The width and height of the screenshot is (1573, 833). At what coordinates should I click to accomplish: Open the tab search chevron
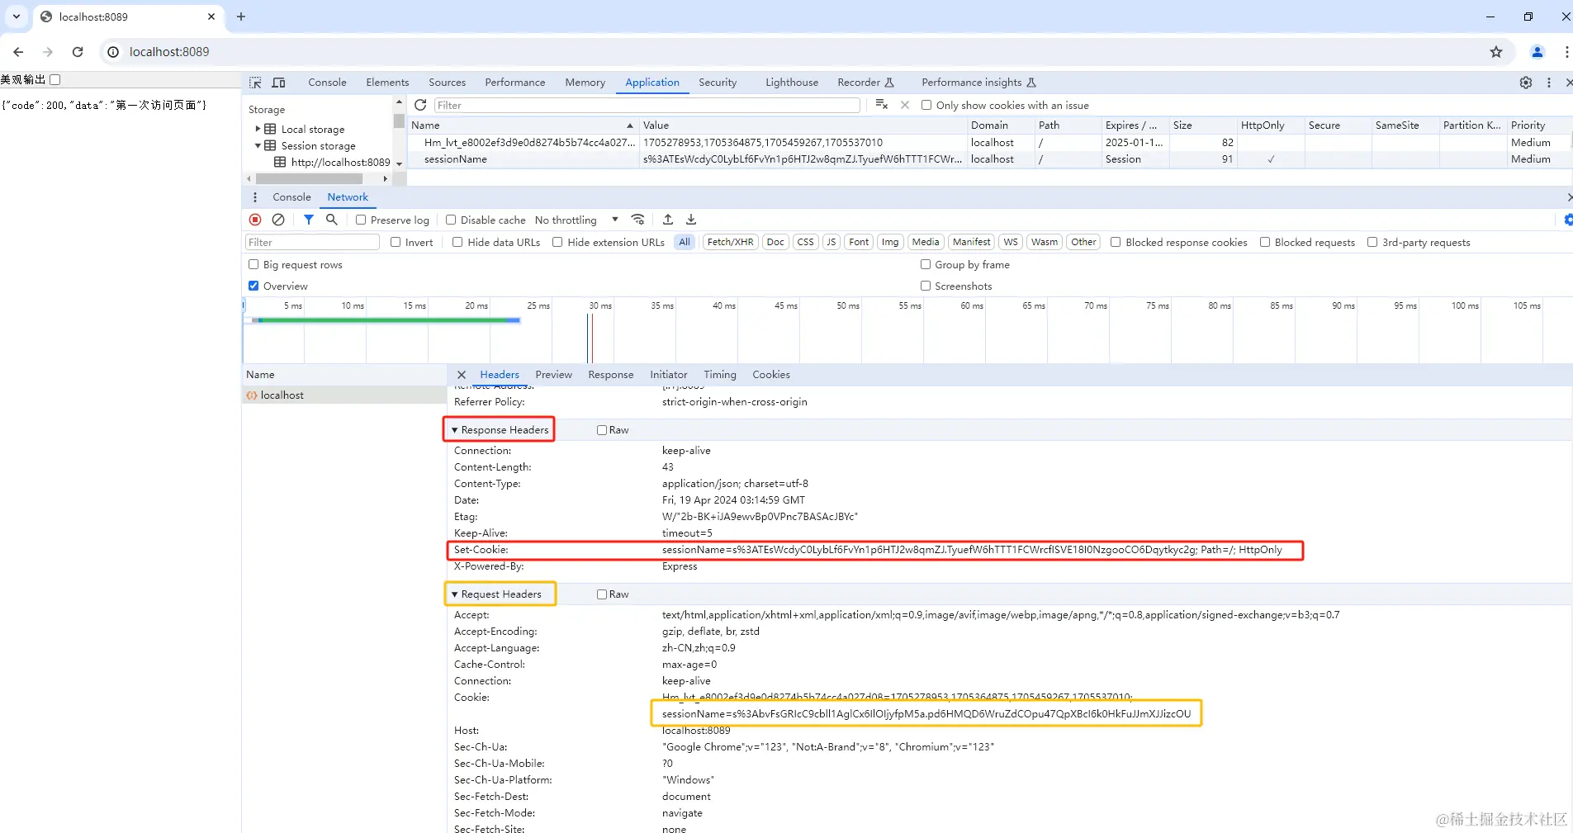point(17,17)
